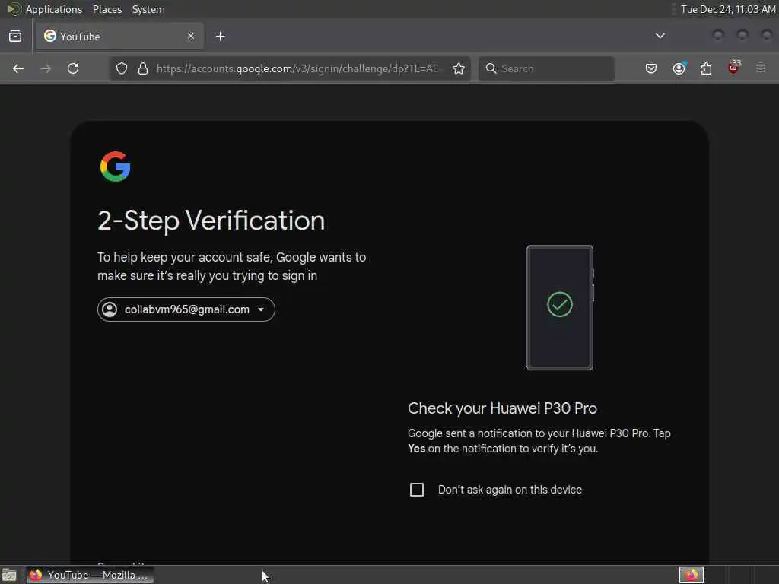
Task: Open the Firefox hamburger menu
Action: point(761,68)
